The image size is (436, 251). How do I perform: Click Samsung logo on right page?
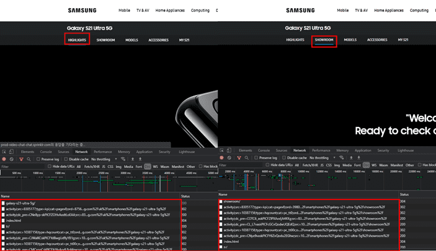pyautogui.click(x=301, y=11)
